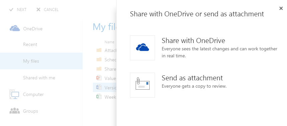The height and width of the screenshot is (126, 287).
Task: Open Computer in the sidebar
Action: coord(33,95)
